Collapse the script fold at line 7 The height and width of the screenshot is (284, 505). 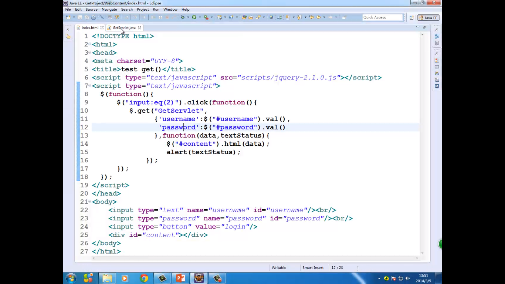coord(90,86)
